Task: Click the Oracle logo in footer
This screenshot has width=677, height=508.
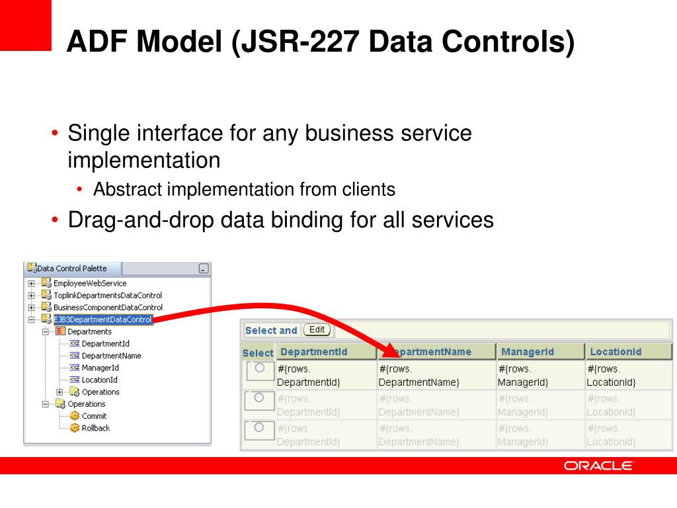Action: [x=598, y=466]
